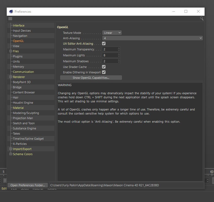The height and width of the screenshot is (202, 214).
Task: Click the Maximum Lights value field
Action: 110,55
